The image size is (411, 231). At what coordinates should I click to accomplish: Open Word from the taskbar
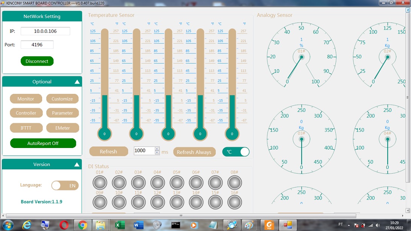click(x=138, y=225)
